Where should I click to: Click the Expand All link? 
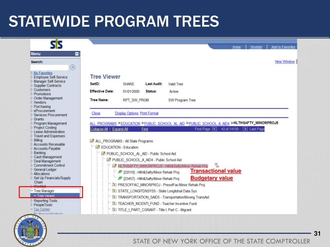pos(120,129)
